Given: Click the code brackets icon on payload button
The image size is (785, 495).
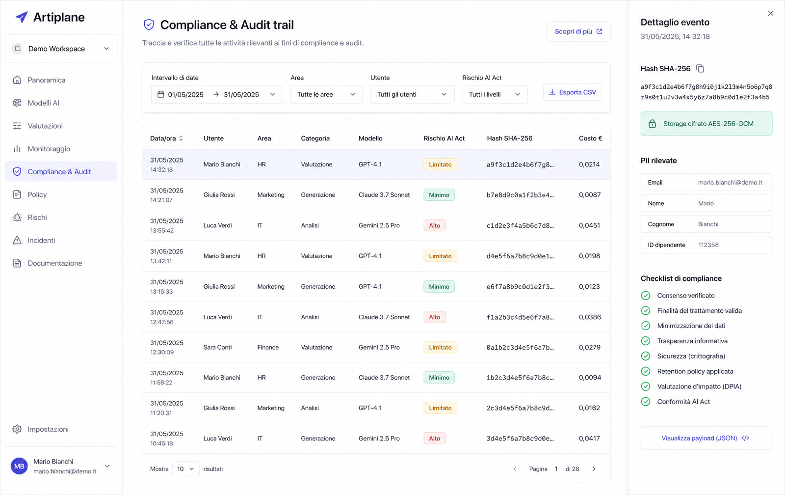Looking at the screenshot, I should point(745,438).
